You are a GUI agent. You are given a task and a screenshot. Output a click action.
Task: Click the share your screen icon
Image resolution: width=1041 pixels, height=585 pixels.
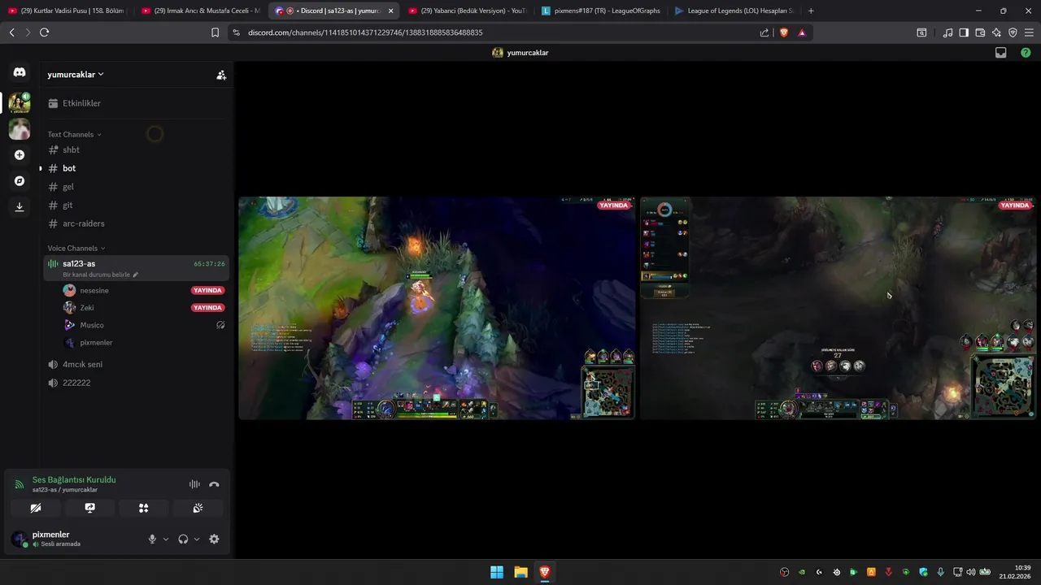[89, 508]
